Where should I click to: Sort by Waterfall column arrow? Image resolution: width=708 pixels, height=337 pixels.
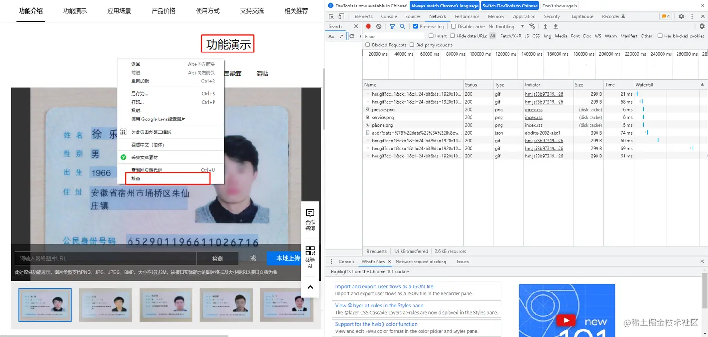coord(702,85)
